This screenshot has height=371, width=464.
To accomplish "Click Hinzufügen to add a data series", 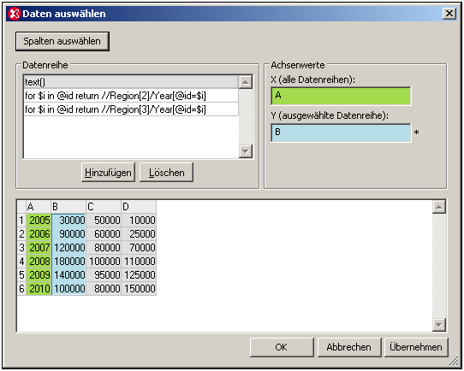I will click(x=108, y=172).
